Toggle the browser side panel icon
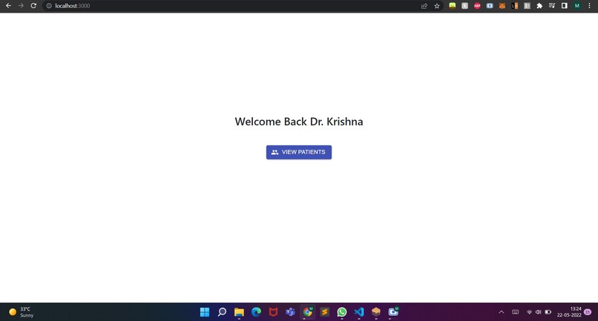The height and width of the screenshot is (321, 598). point(565,6)
